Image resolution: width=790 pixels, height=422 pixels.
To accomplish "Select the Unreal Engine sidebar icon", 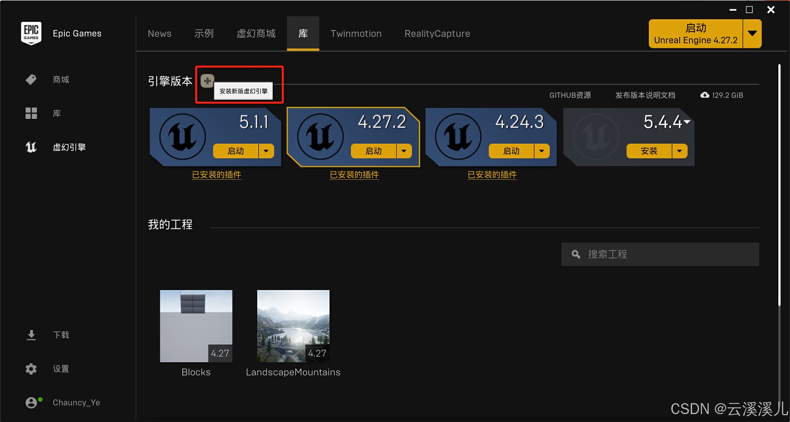I will tap(31, 147).
